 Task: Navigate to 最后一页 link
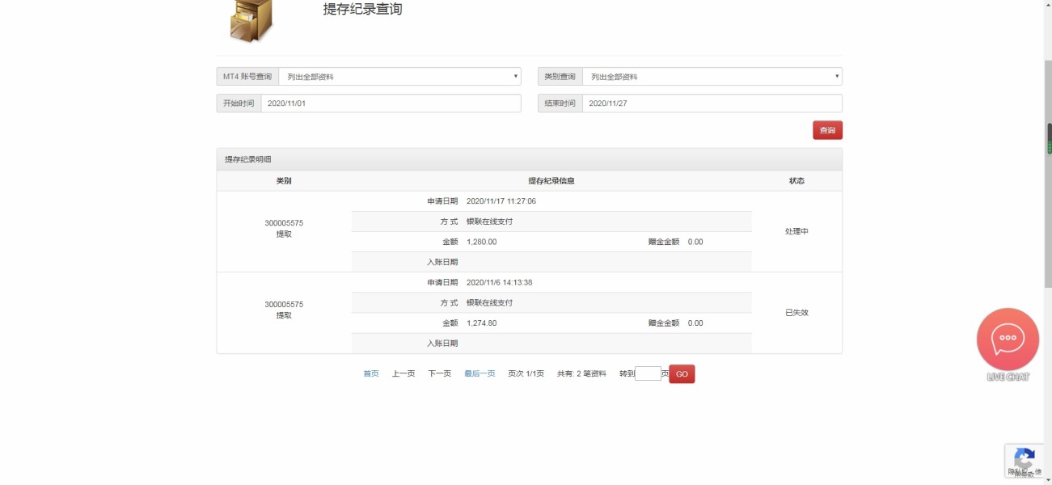480,373
